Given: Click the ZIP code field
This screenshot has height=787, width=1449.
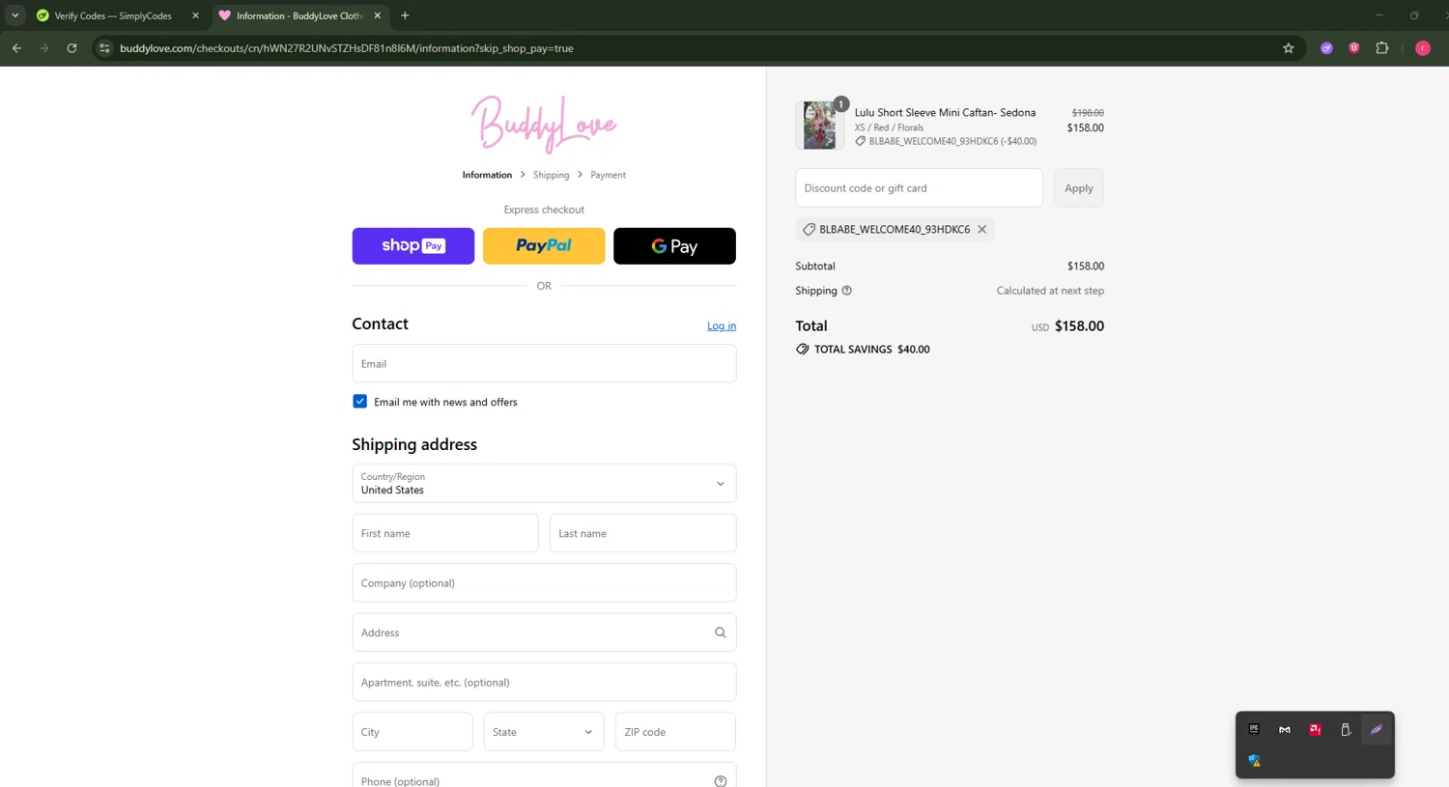Looking at the screenshot, I should 675,732.
